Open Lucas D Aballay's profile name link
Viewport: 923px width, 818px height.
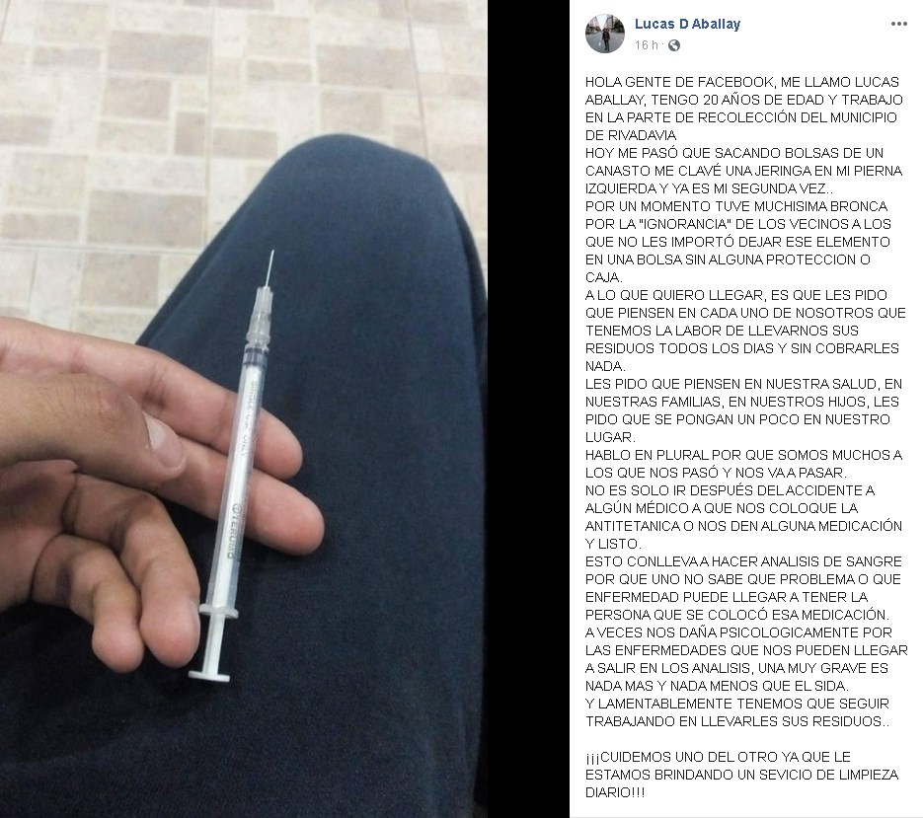point(687,24)
